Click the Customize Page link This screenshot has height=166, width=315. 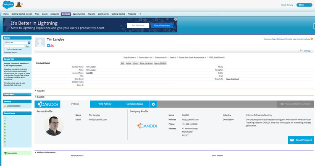pyautogui.click(x=270, y=39)
